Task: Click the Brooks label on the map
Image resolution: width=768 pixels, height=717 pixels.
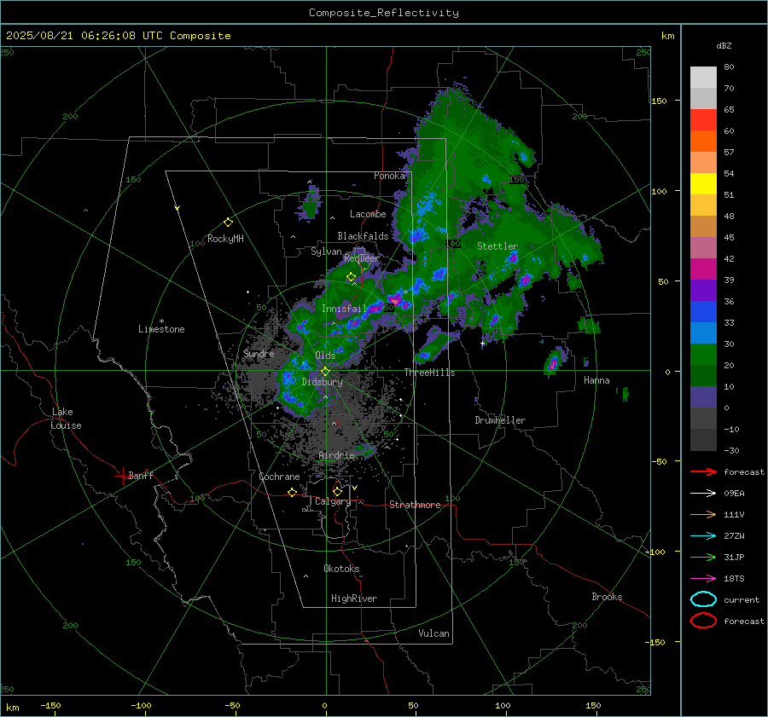Action: [607, 597]
